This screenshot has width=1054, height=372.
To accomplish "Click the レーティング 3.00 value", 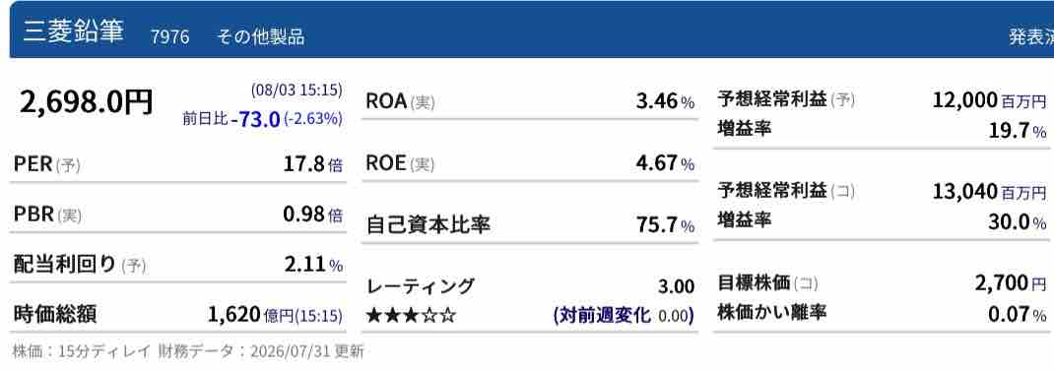I will tap(676, 286).
